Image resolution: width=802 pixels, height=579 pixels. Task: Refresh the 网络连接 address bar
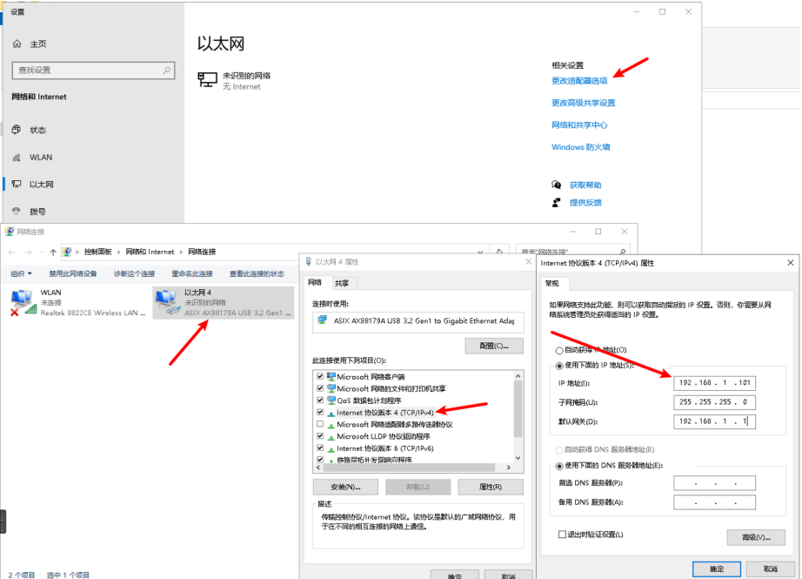coord(499,252)
